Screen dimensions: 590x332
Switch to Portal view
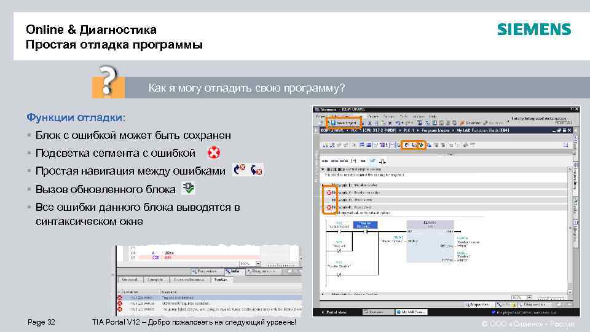(x=334, y=312)
